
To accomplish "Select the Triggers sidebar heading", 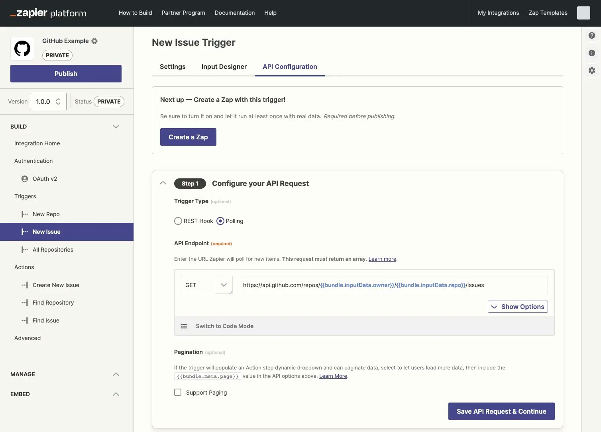I will click(x=25, y=196).
